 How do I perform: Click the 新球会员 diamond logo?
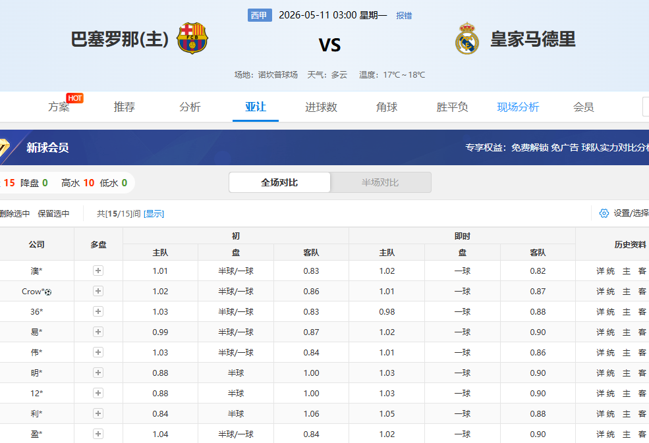(3, 147)
